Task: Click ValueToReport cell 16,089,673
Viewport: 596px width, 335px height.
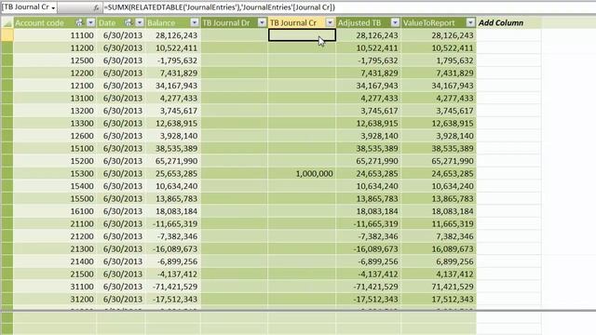Action: (439, 249)
